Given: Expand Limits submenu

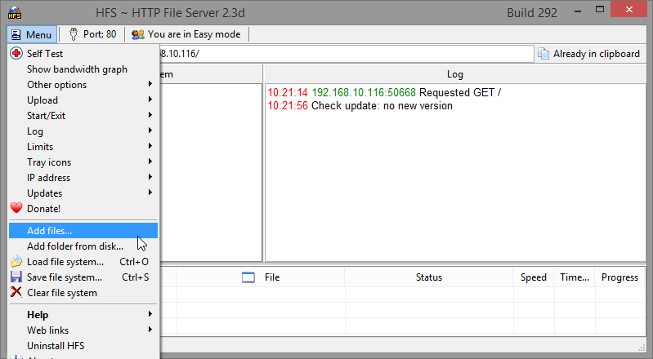Looking at the screenshot, I should [83, 146].
